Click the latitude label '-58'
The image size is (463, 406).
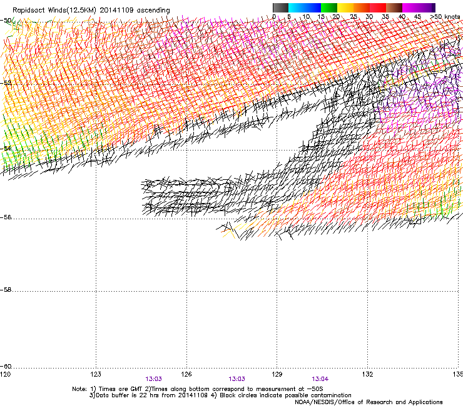(6, 290)
